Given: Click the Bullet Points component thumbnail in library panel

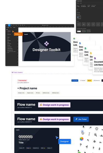Looking at the screenshot, I should (x=79, y=17).
